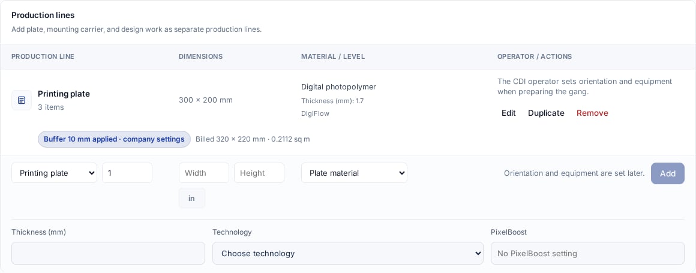
Task: Click the DIMENSIONS column header
Action: [x=200, y=57]
